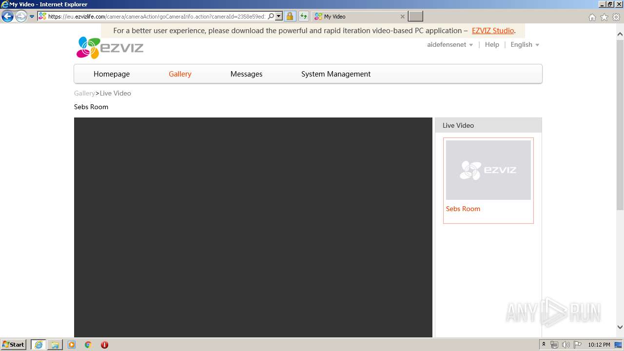
Task: Click the Live Video breadcrumb text
Action: (116, 93)
